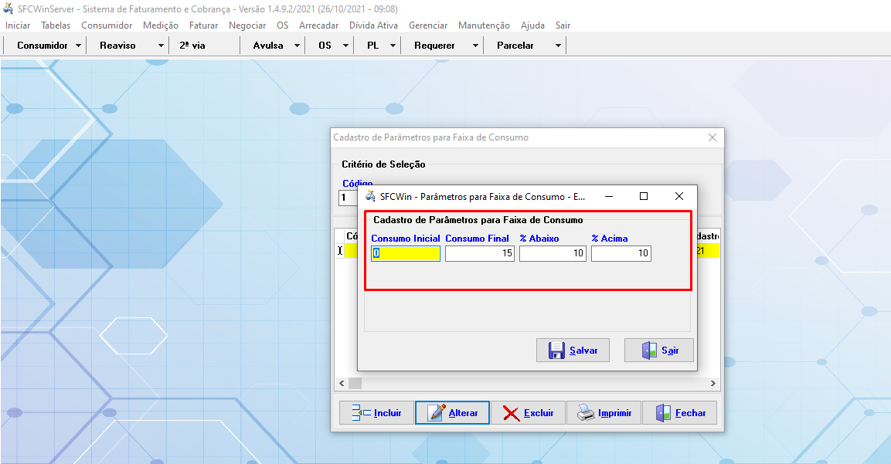This screenshot has width=891, height=464.
Task: Click the Requerer toolbar button
Action: point(434,46)
